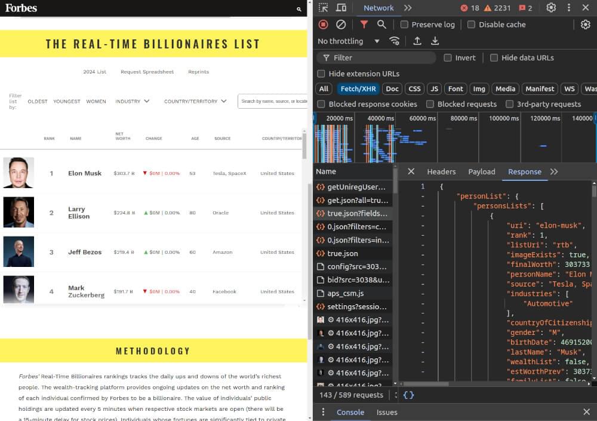Open network search magnifier in DevTools

click(x=381, y=24)
